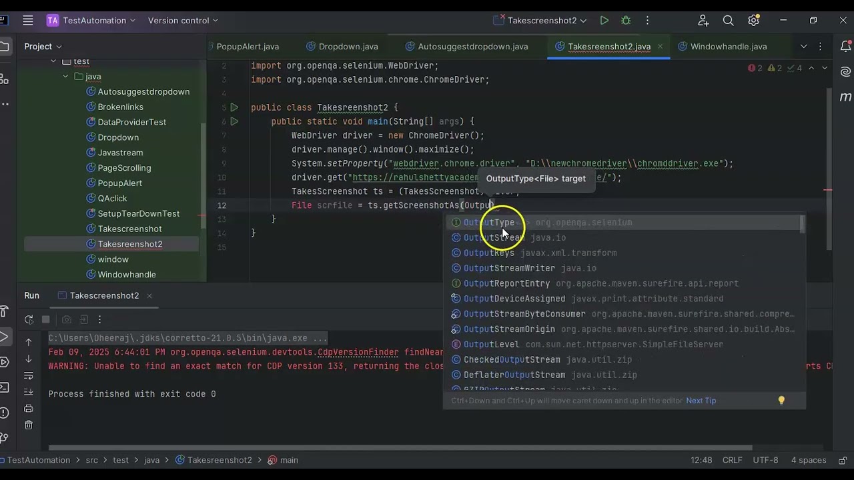Close the Takescreenshot2 run tab
Screen dimensions: 854x480
(149, 296)
